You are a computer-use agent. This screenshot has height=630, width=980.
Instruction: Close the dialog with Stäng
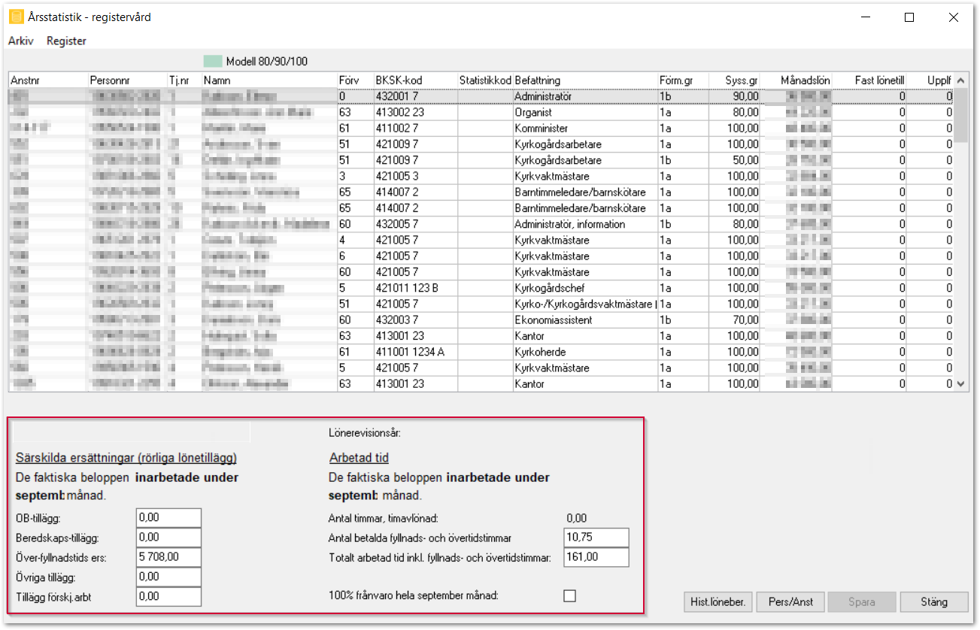(933, 602)
